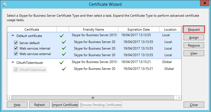This screenshot has width=211, height=112.
Task: Uncheck the Web services external checkbox
Action: tap(16, 54)
